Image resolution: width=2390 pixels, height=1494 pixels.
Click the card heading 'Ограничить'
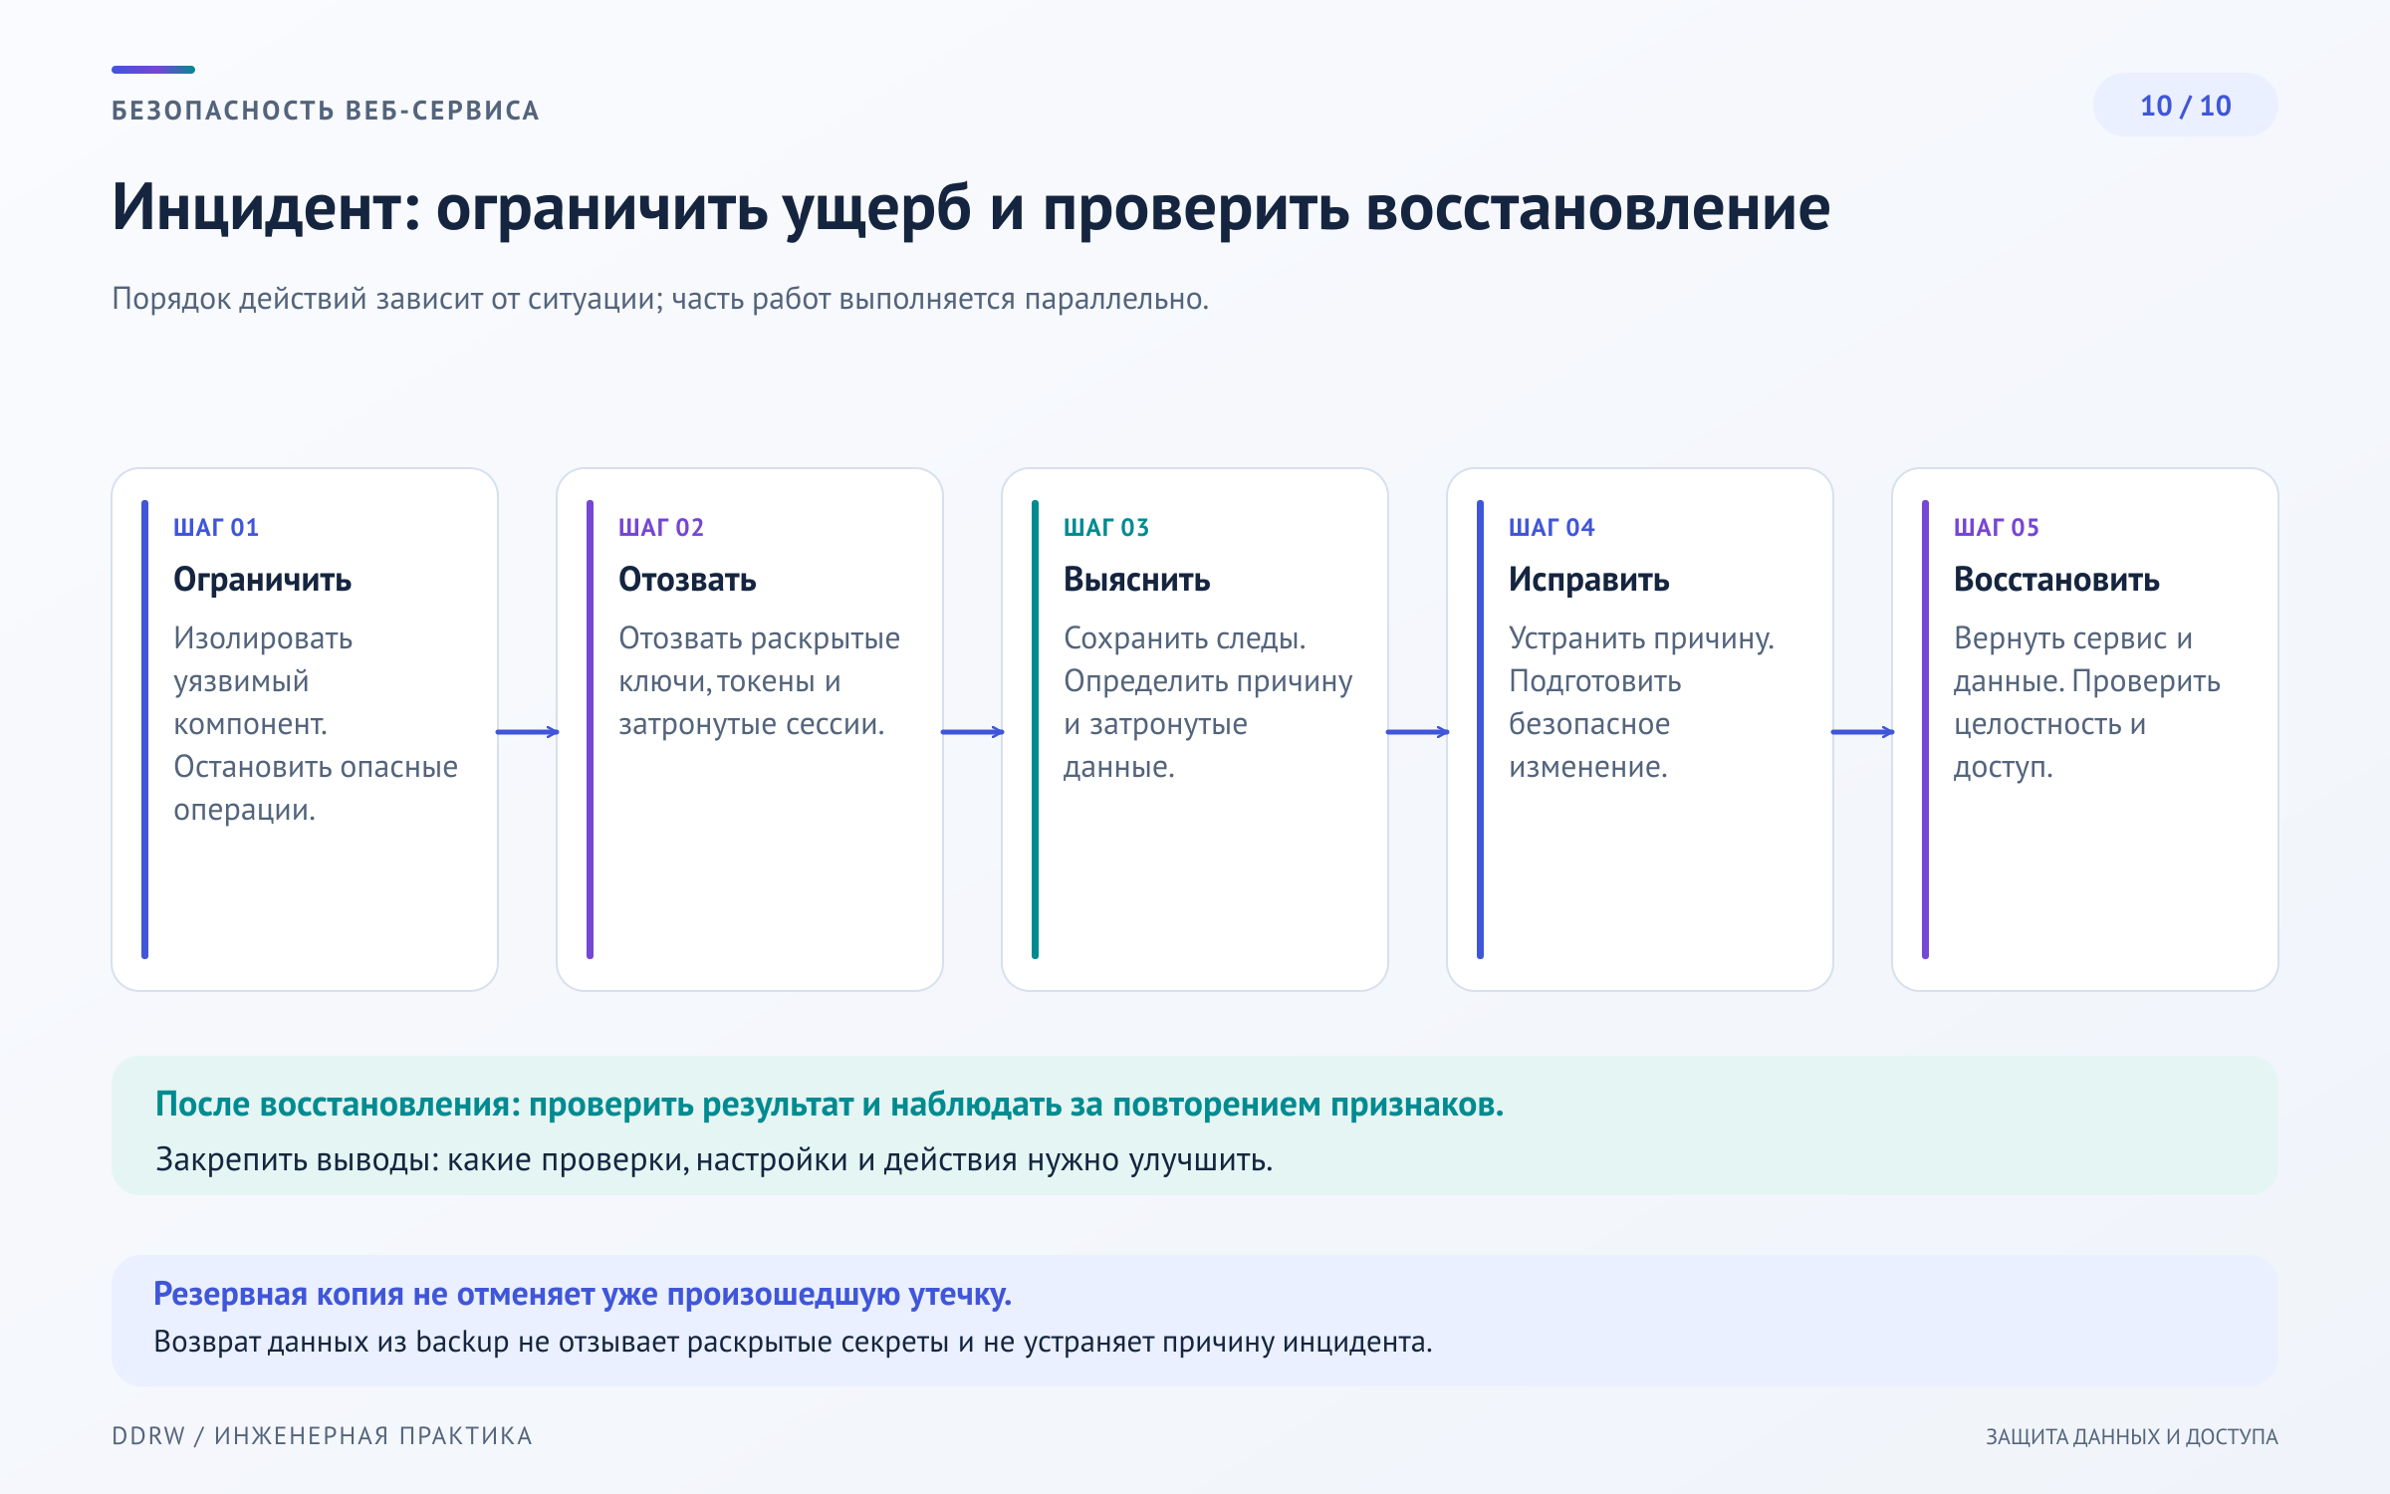click(x=262, y=580)
